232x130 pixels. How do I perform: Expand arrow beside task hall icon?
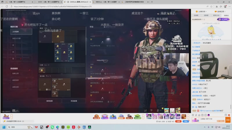click(x=12, y=117)
